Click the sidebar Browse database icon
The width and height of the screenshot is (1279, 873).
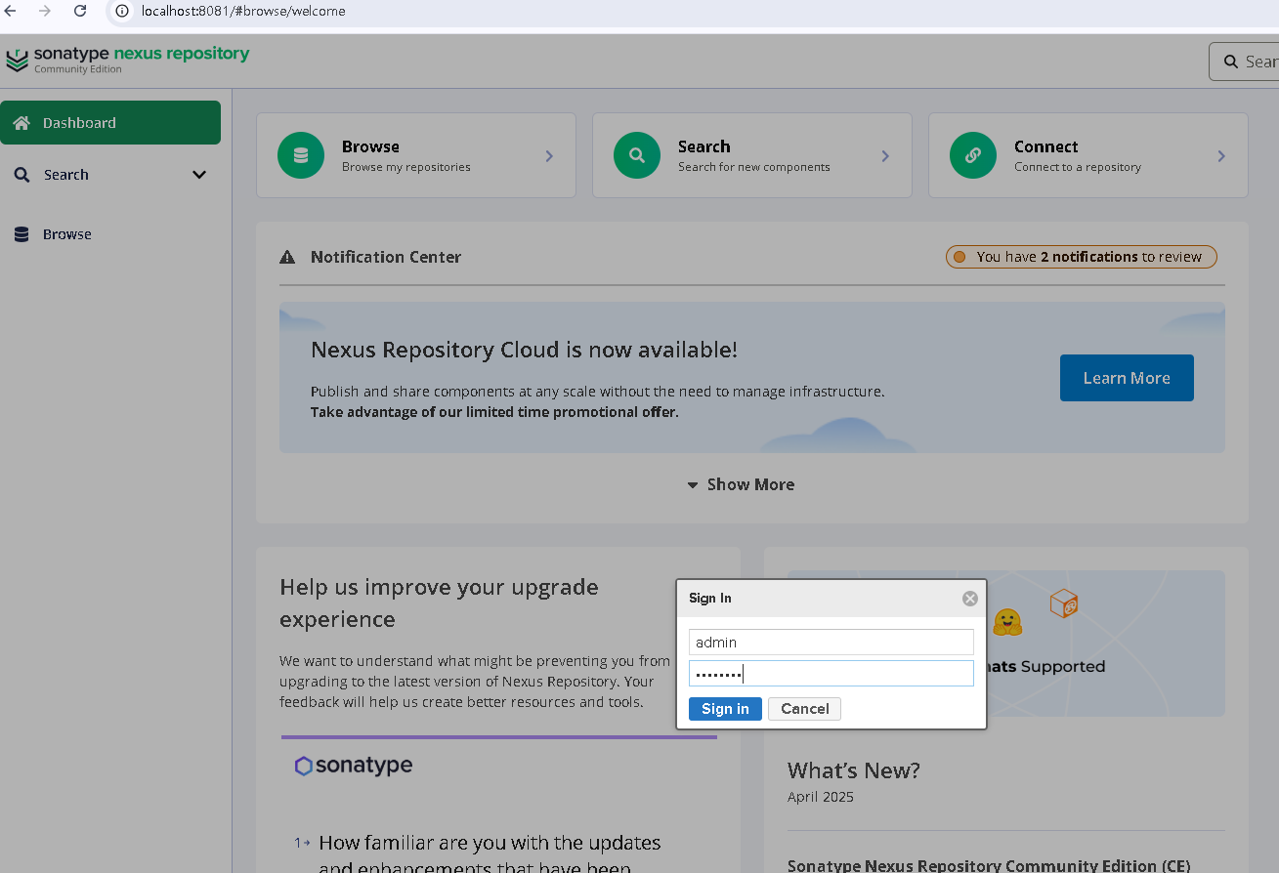point(21,234)
